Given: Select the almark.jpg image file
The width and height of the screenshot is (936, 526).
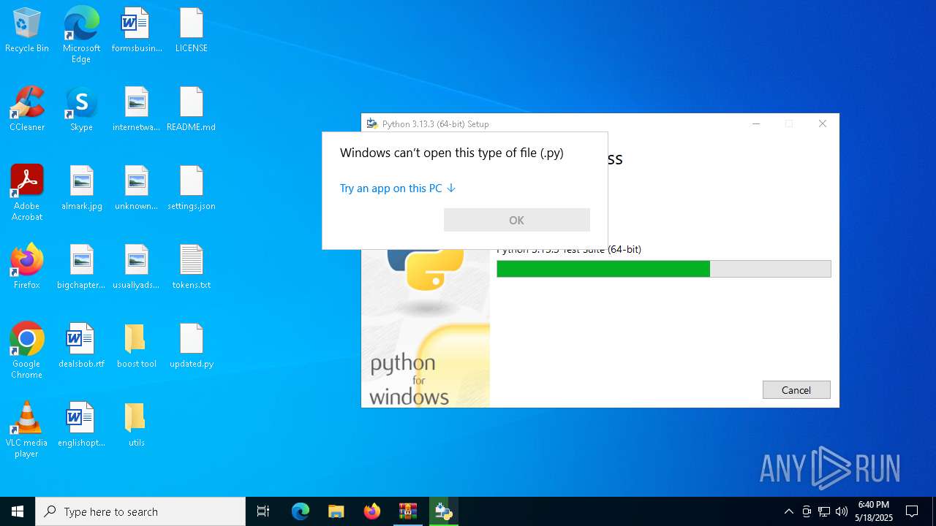Looking at the screenshot, I should click(x=81, y=188).
